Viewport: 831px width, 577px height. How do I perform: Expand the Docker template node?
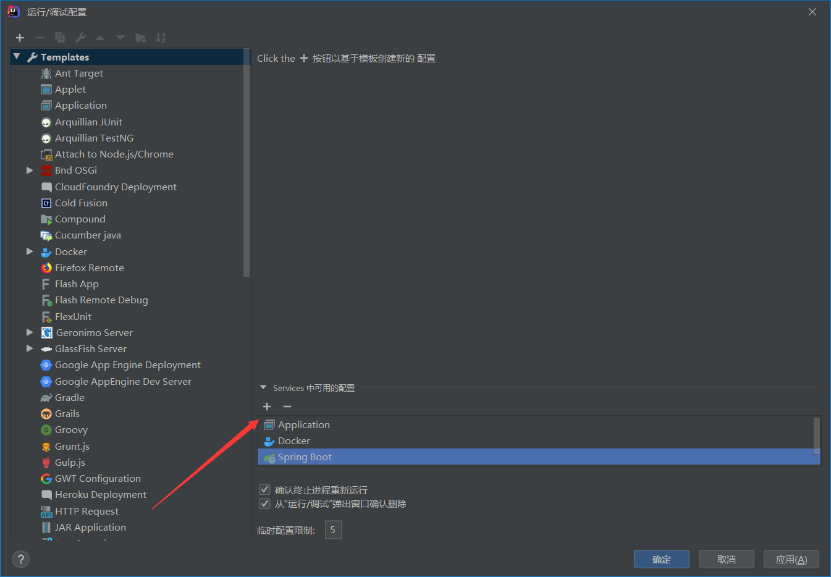point(30,251)
